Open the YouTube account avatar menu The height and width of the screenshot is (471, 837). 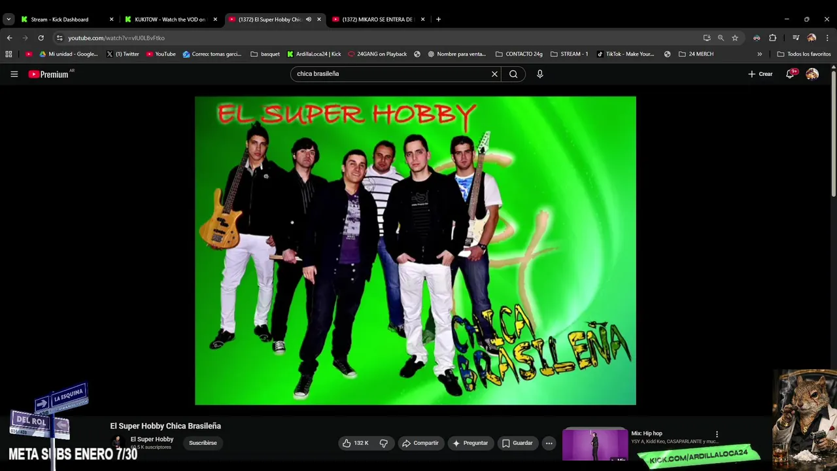click(812, 74)
